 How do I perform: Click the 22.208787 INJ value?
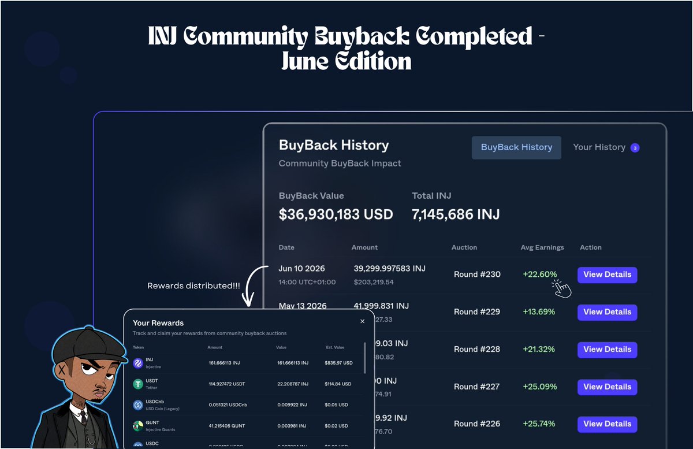(292, 384)
